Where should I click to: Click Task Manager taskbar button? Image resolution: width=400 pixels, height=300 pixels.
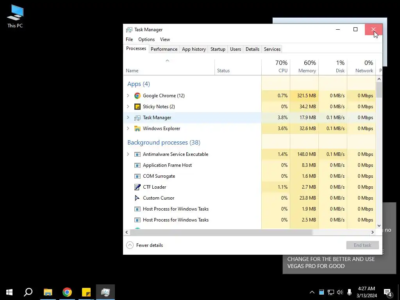105,292
